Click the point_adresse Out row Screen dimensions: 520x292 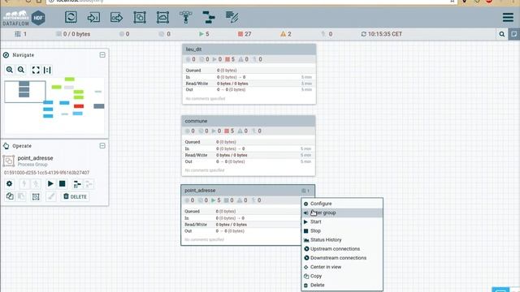pyautogui.click(x=240, y=231)
